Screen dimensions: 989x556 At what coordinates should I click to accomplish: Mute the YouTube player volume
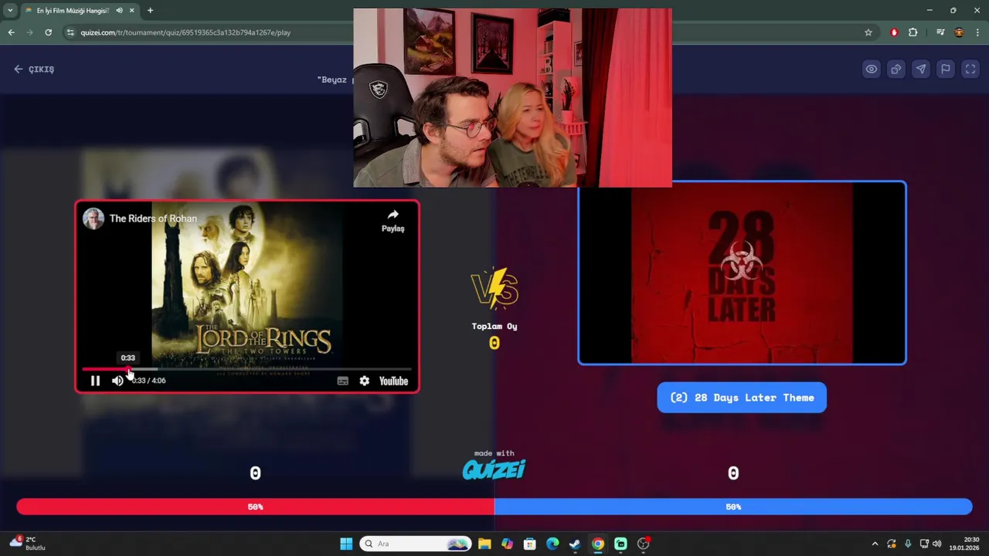[x=117, y=381]
